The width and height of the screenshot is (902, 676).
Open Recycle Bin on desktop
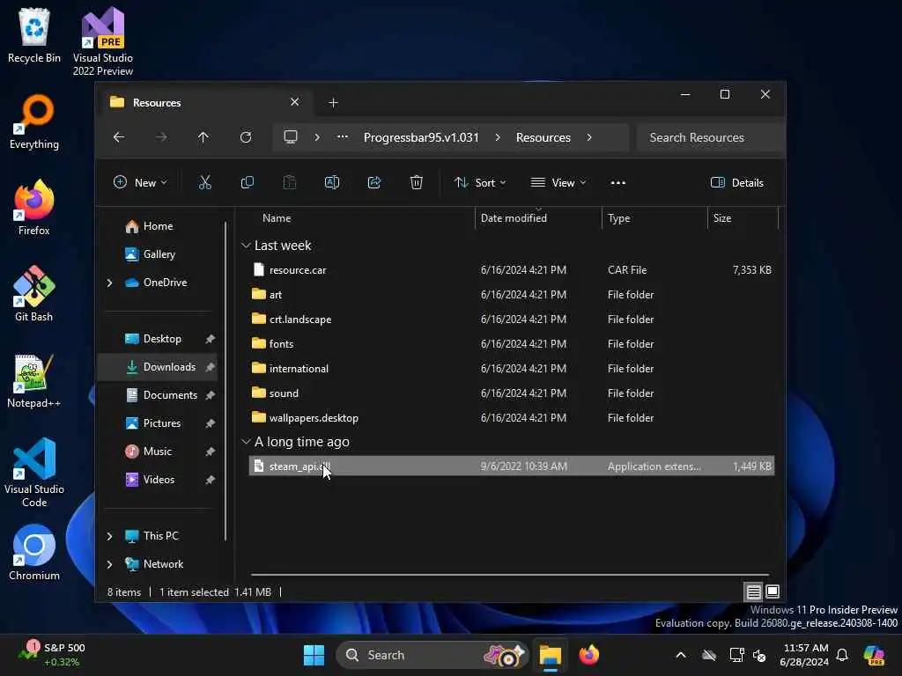34,36
